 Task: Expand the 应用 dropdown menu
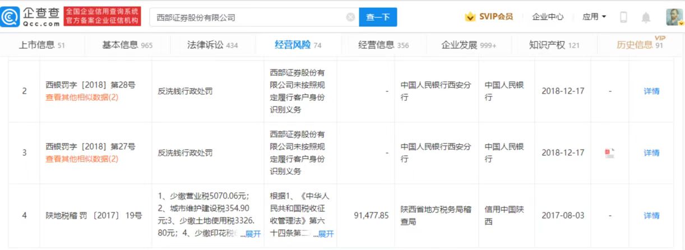(594, 17)
